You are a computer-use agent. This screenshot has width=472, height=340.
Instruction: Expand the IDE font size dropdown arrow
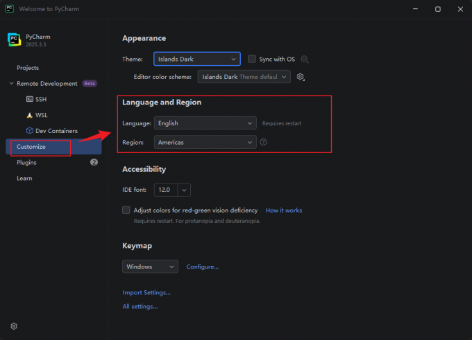pos(184,190)
